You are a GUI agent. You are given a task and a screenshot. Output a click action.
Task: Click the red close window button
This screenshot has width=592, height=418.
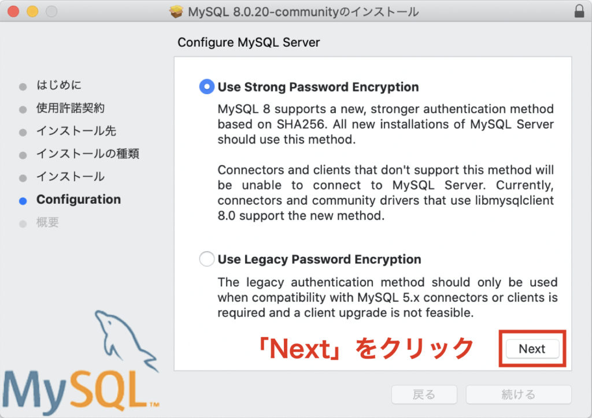coord(13,12)
